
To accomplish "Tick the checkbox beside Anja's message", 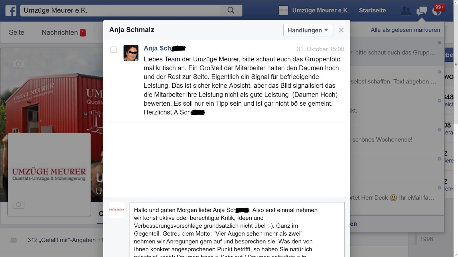I will (x=114, y=50).
